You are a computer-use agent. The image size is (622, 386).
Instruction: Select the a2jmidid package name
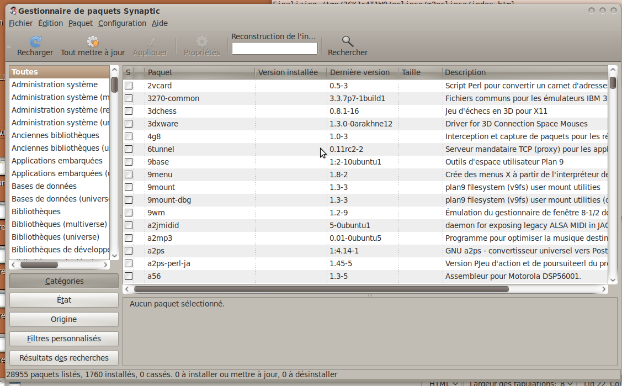(163, 225)
